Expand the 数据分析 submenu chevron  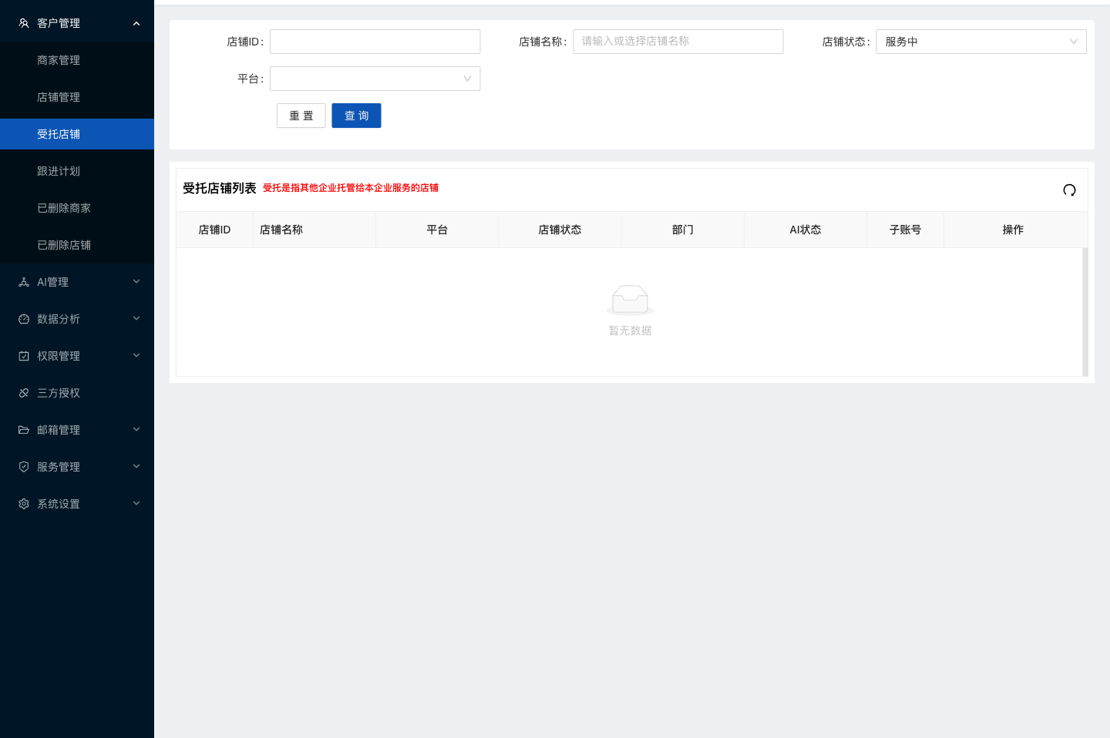point(136,318)
